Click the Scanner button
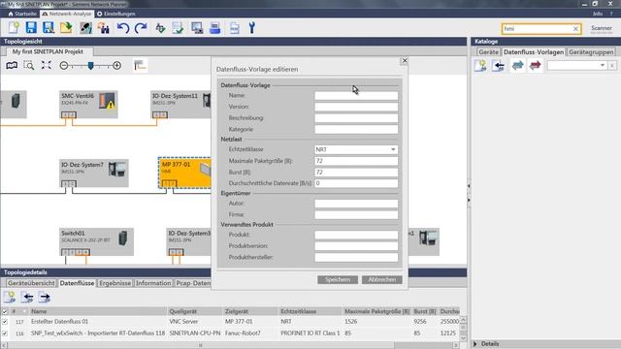The height and width of the screenshot is (349, 621). 602,28
